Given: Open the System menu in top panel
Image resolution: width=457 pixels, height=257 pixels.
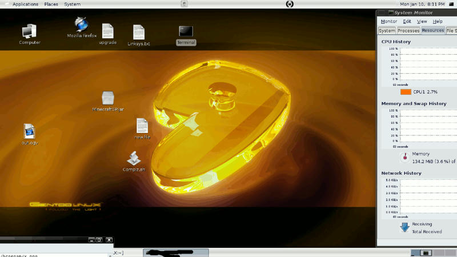Looking at the screenshot, I should pyautogui.click(x=73, y=4).
